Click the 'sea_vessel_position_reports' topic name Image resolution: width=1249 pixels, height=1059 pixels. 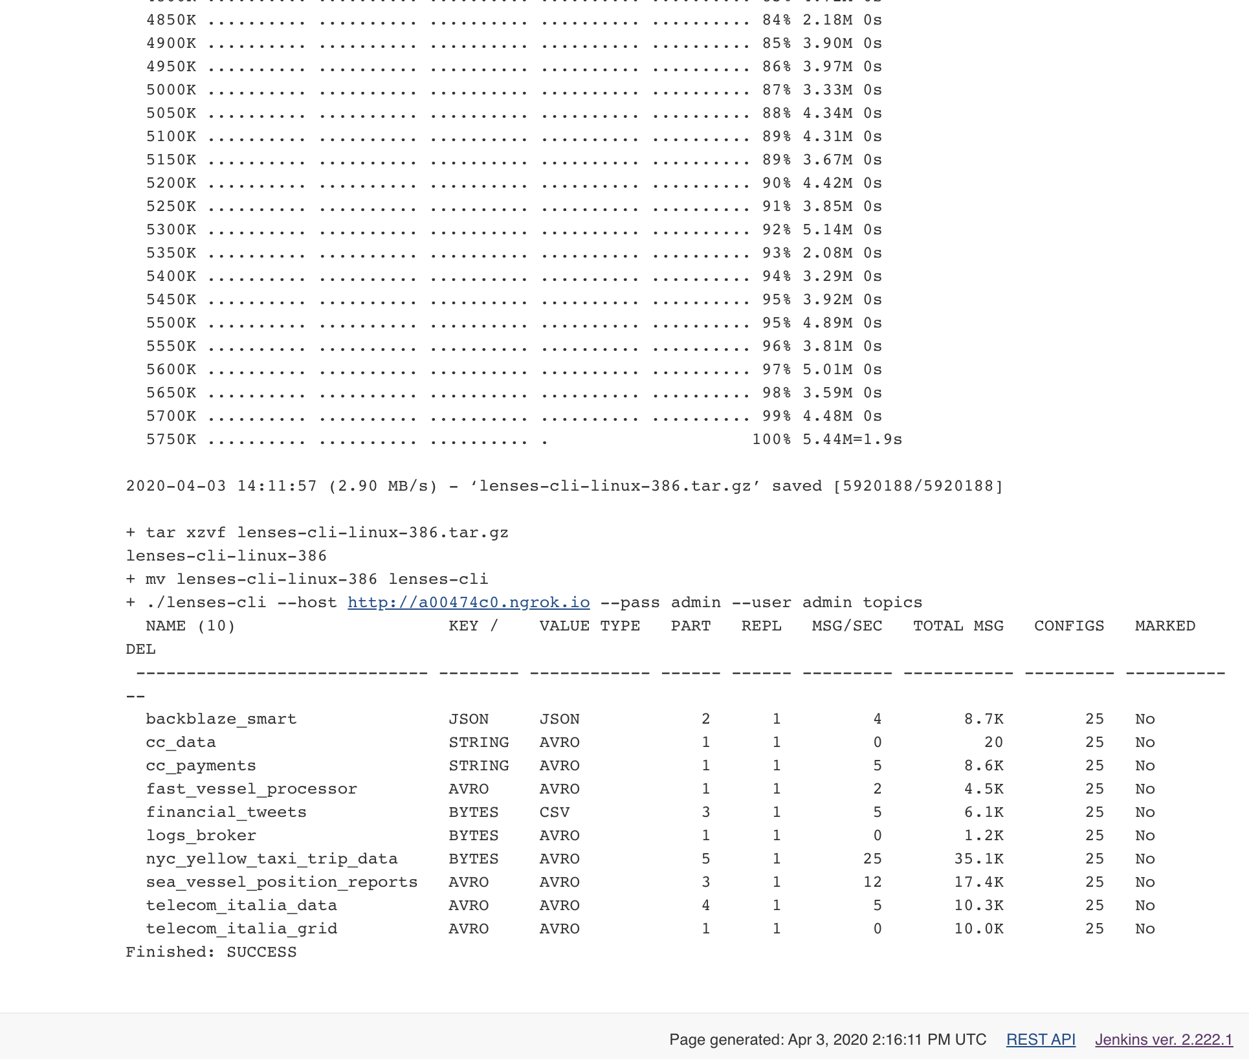point(282,882)
